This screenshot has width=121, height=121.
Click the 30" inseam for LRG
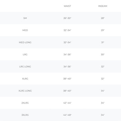[x=103, y=54]
